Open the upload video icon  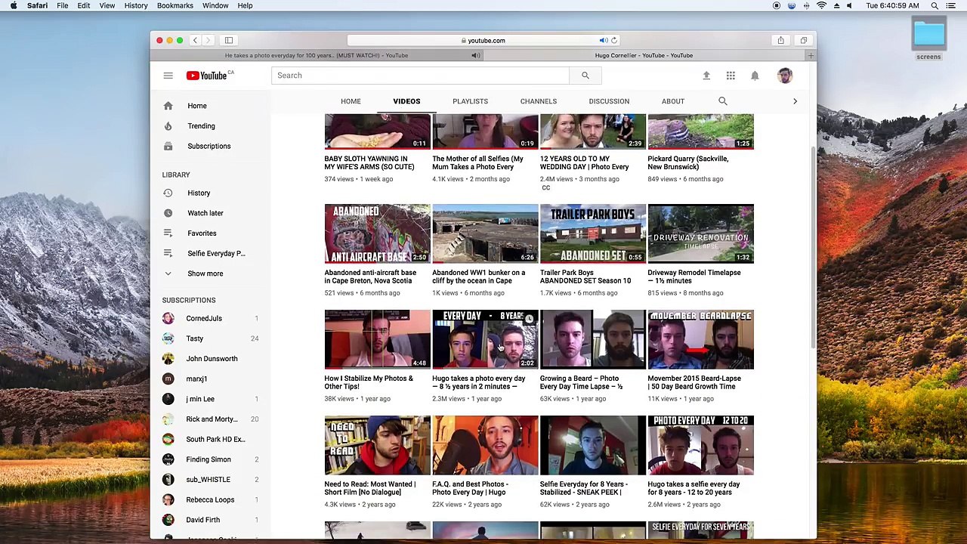coord(706,76)
